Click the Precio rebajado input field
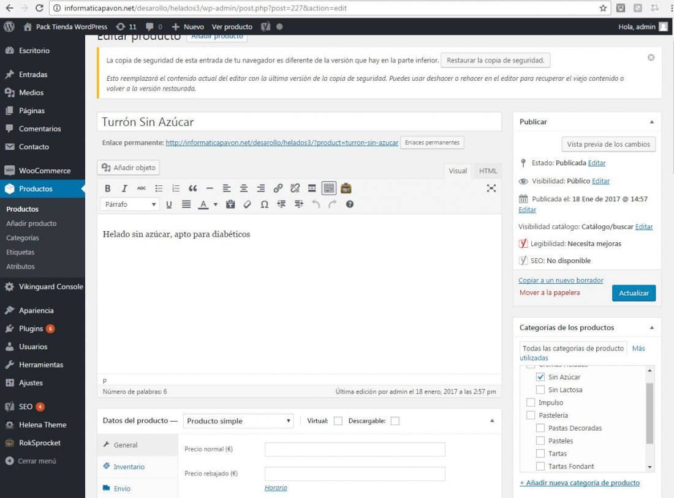Screen dimensions: 674x498 [x=355, y=474]
